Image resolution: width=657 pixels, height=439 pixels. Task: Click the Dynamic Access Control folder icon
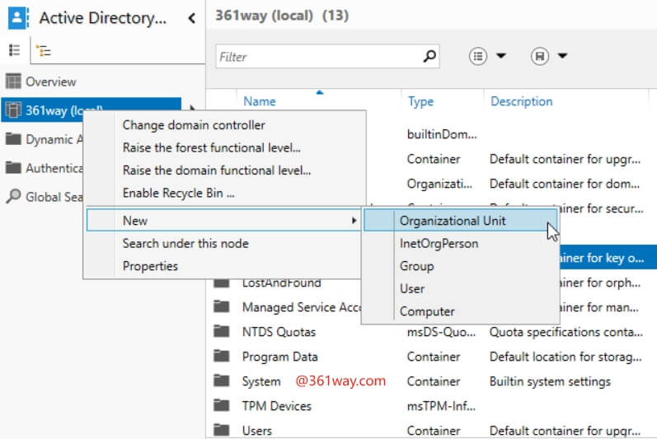13,138
